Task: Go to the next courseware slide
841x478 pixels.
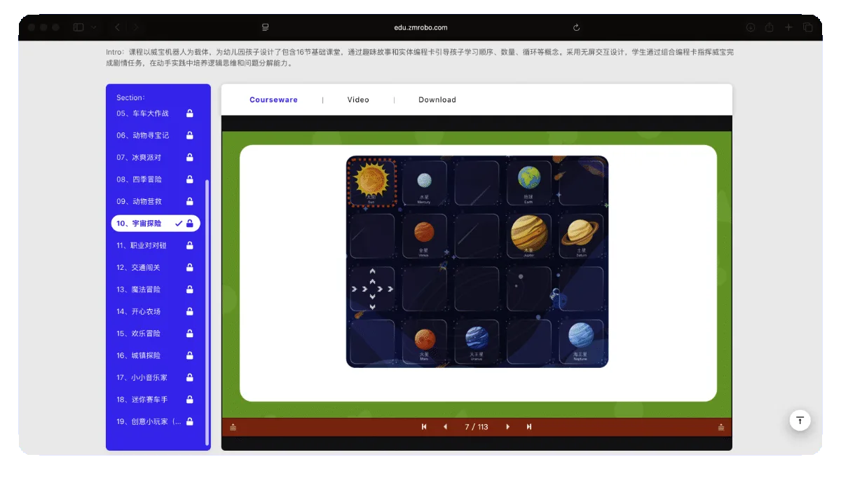Action: pos(507,427)
